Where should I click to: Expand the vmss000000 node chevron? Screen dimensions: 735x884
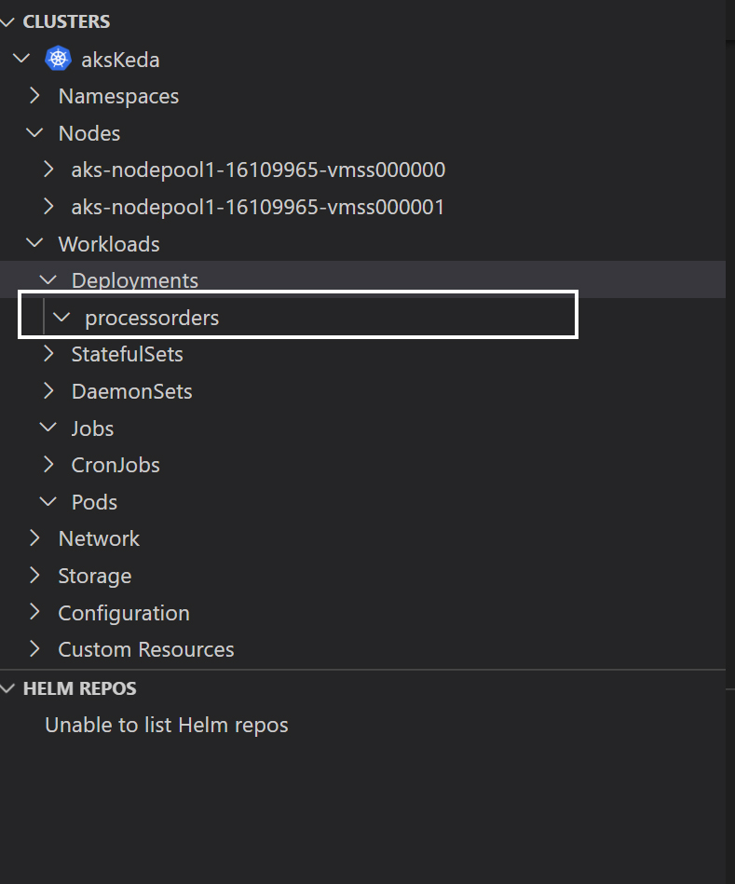point(48,170)
